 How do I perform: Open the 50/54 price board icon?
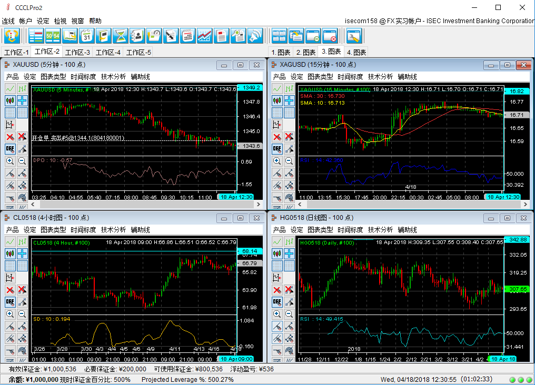coord(53,36)
